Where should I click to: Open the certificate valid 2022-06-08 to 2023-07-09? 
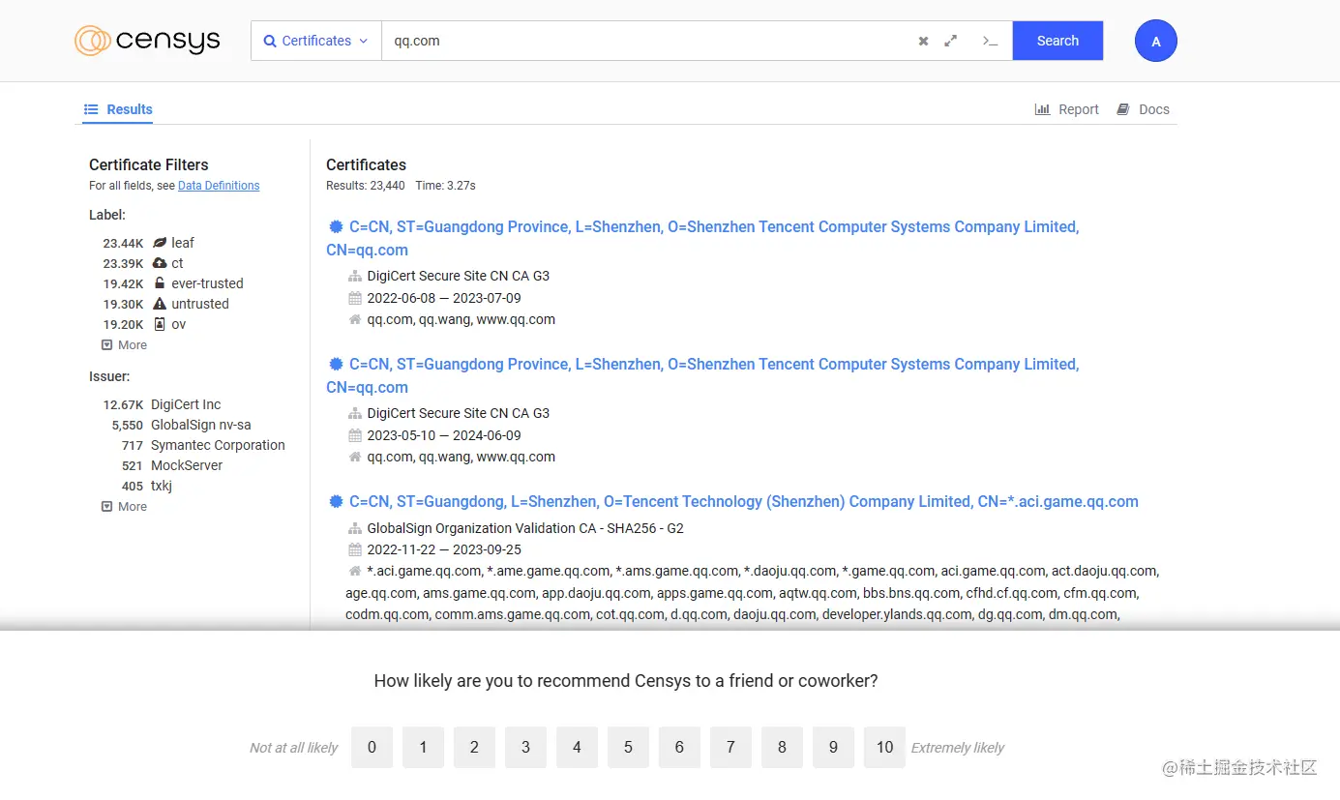(x=702, y=238)
